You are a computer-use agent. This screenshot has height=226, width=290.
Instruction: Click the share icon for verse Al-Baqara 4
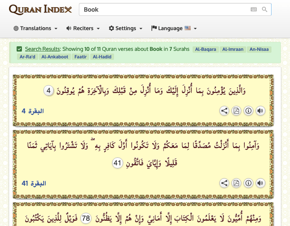224,111
